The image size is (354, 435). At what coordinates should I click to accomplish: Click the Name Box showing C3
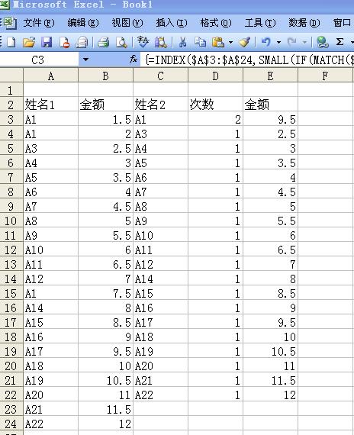(39, 60)
